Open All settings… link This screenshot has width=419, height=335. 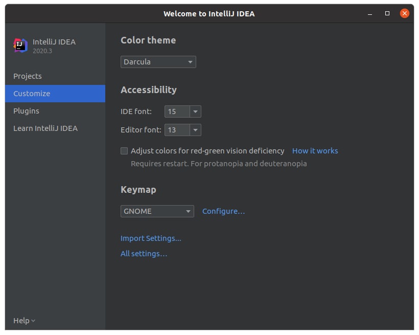[x=144, y=254]
